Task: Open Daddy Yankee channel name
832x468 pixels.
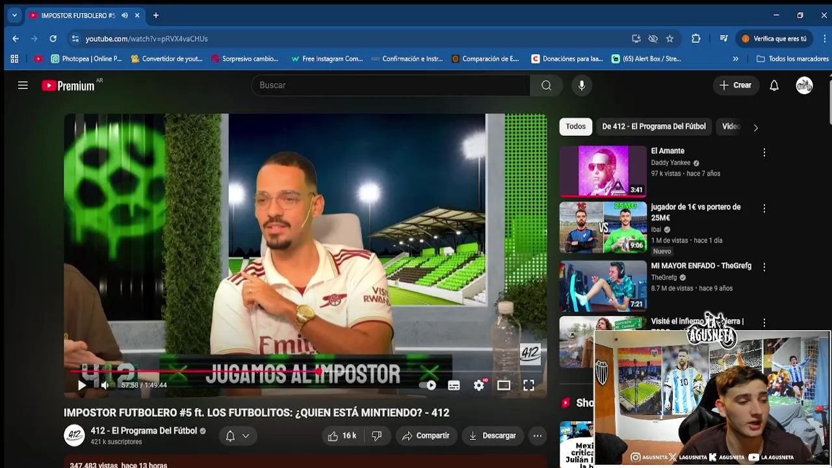Action: coord(671,163)
